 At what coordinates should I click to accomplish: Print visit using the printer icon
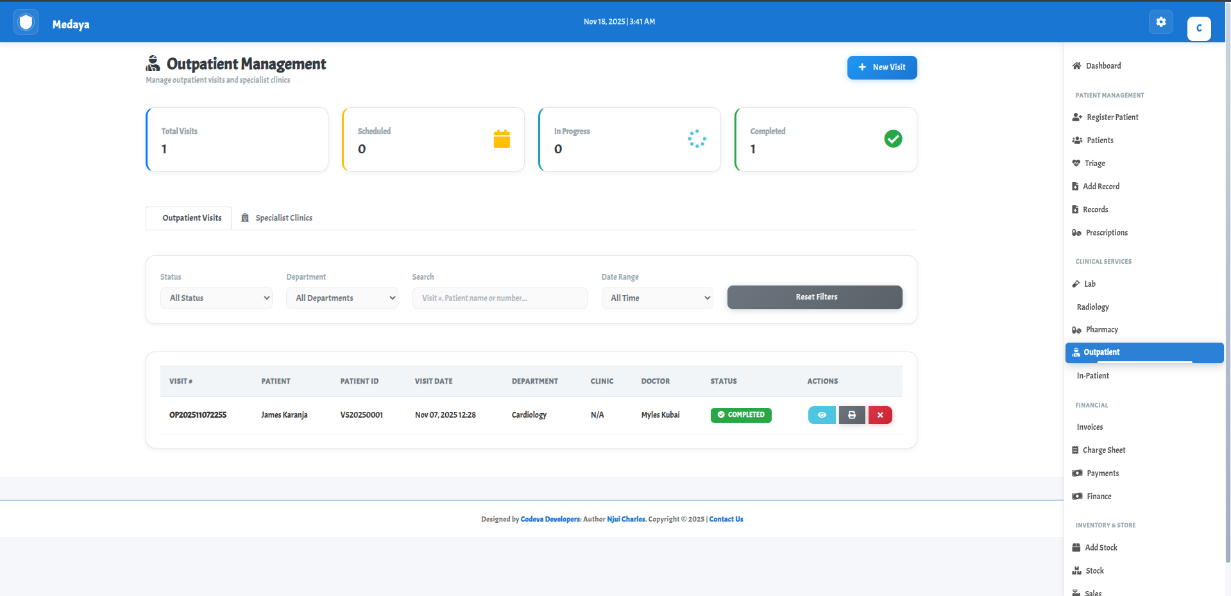852,415
